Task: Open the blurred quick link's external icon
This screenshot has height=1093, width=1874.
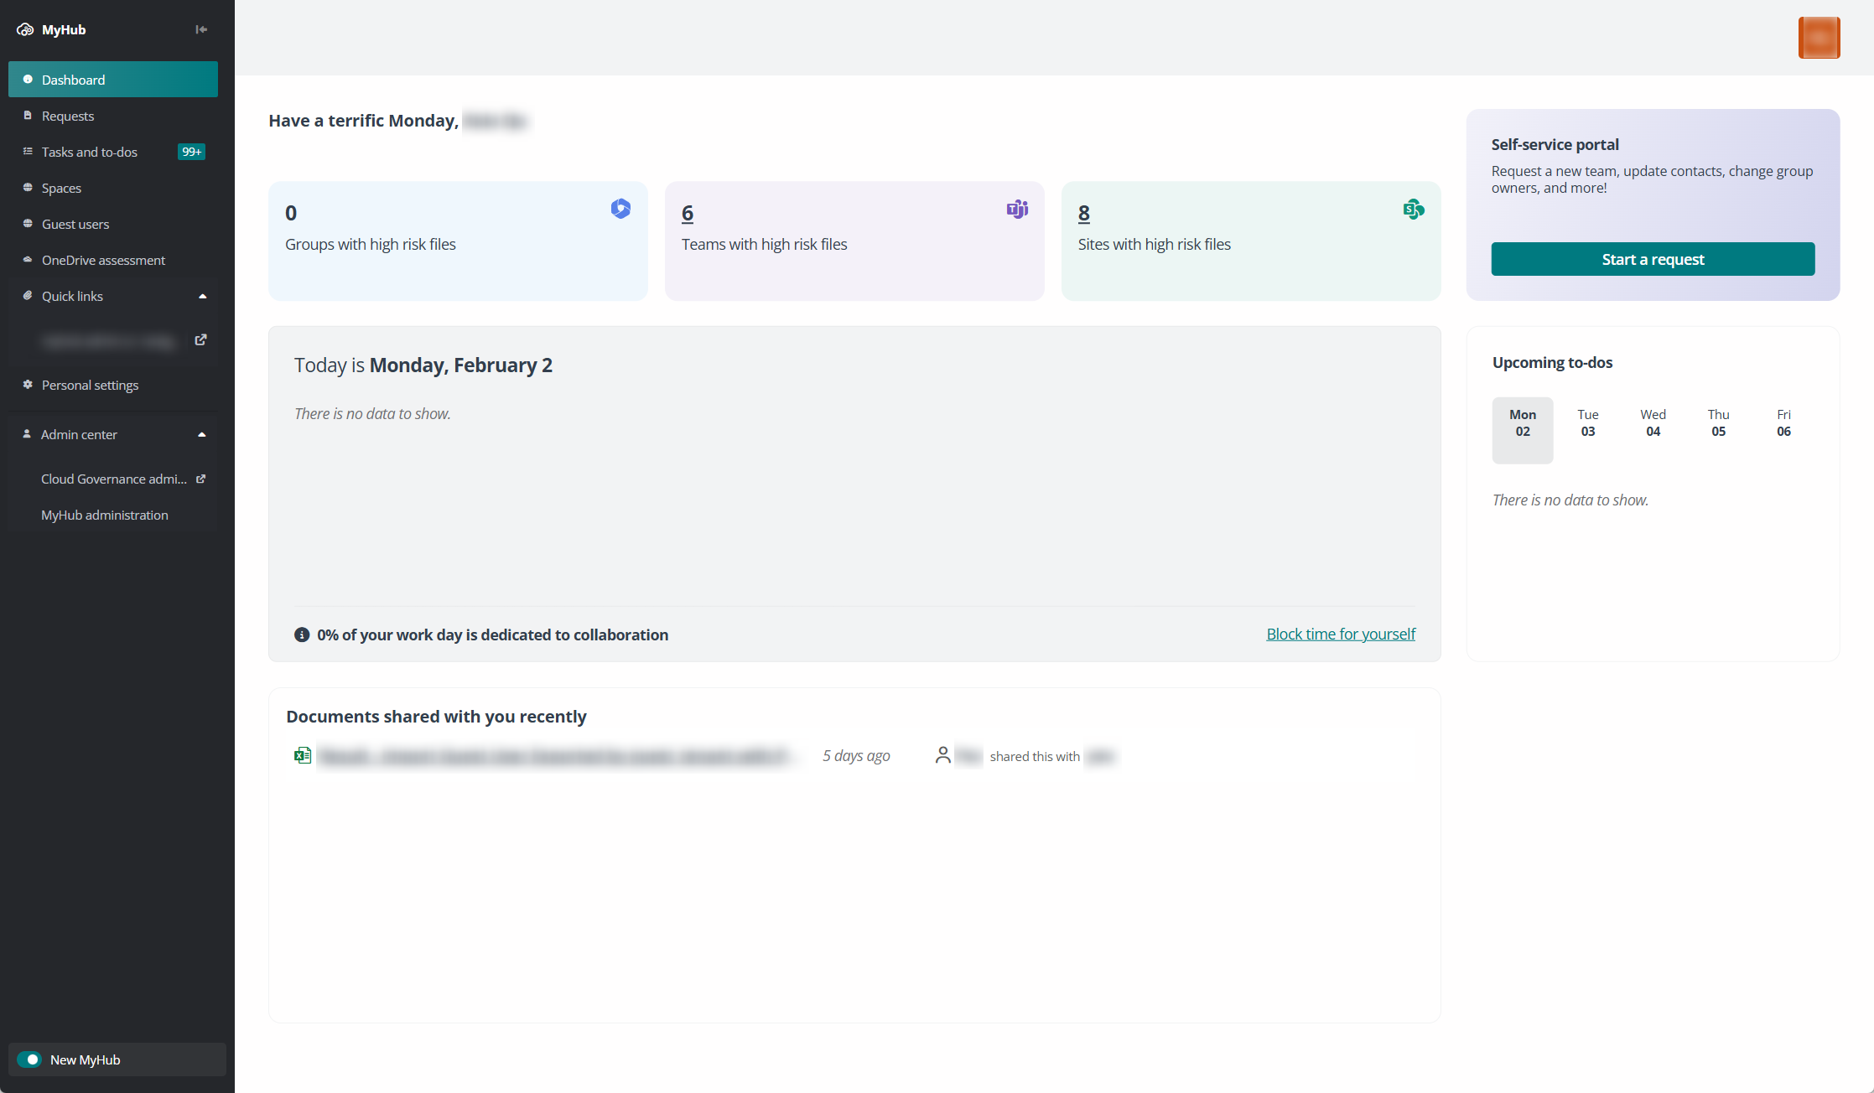Action: tap(200, 339)
